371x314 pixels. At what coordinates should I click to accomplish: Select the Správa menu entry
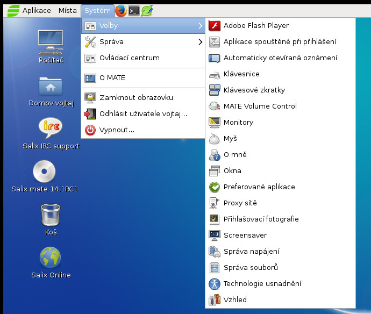[143, 42]
